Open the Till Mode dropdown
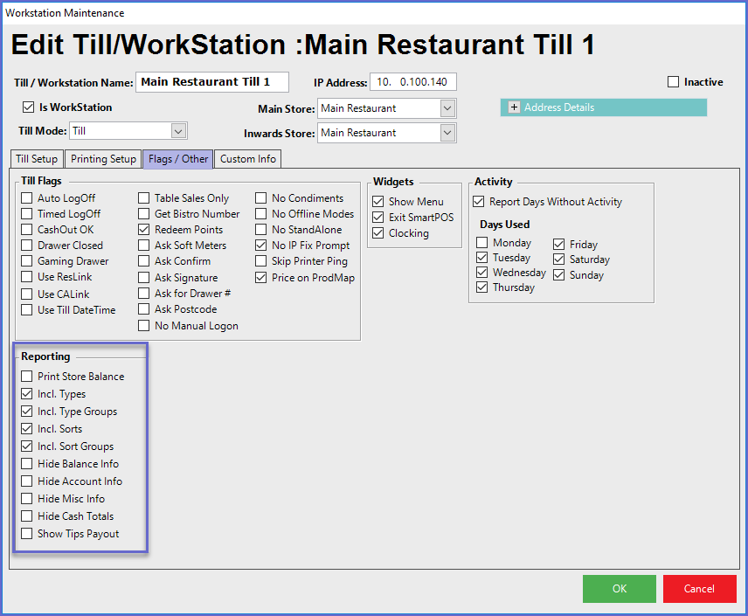This screenshot has height=616, width=748. (x=178, y=131)
